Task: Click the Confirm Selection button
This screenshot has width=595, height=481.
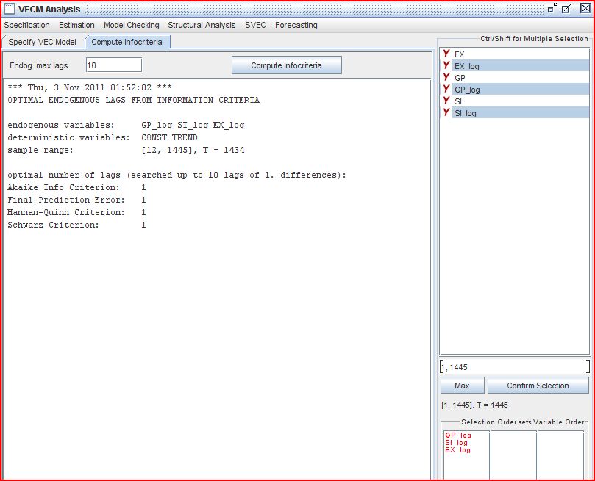Action: [x=538, y=385]
